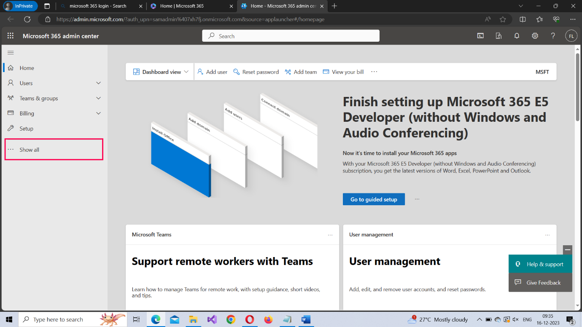Image resolution: width=582 pixels, height=327 pixels.
Task: Click Go to guided setup button
Action: 374,199
